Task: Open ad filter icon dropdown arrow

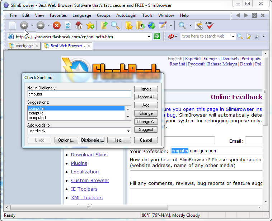Action: 176,36
